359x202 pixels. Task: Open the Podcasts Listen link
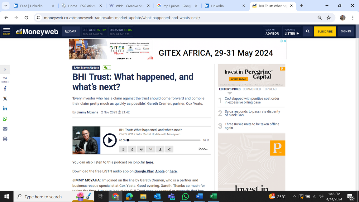click(x=291, y=31)
